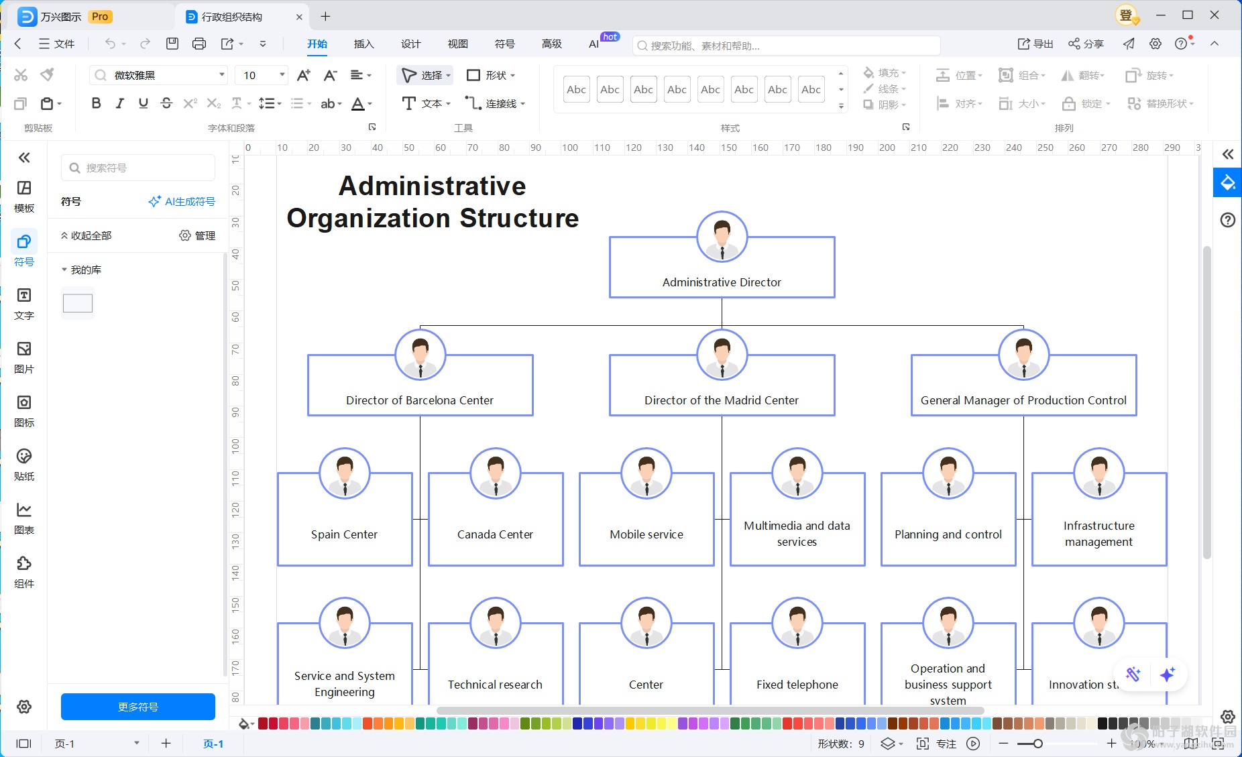Select the connector line tool
Image resolution: width=1242 pixels, height=757 pixels.
pyautogui.click(x=494, y=103)
